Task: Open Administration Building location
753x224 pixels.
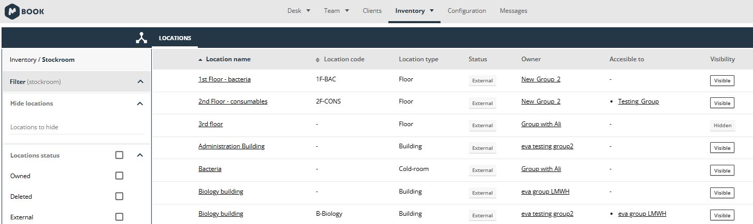Action: 231,146
